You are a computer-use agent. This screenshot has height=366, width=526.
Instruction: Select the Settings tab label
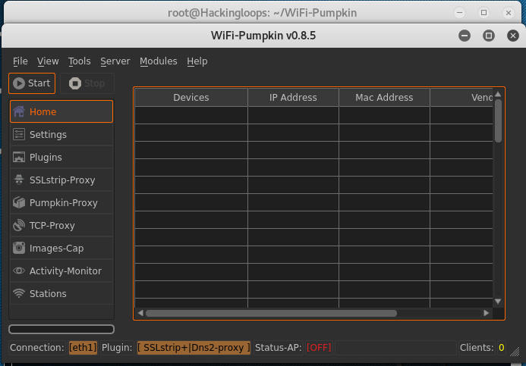point(48,135)
